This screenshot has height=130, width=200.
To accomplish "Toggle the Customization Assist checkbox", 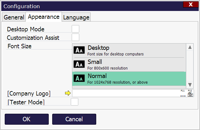I will pyautogui.click(x=75, y=38).
